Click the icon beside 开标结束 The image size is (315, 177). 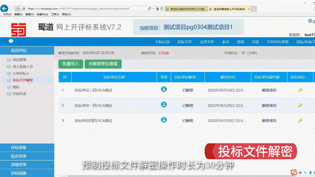pyautogui.click(x=9, y=94)
